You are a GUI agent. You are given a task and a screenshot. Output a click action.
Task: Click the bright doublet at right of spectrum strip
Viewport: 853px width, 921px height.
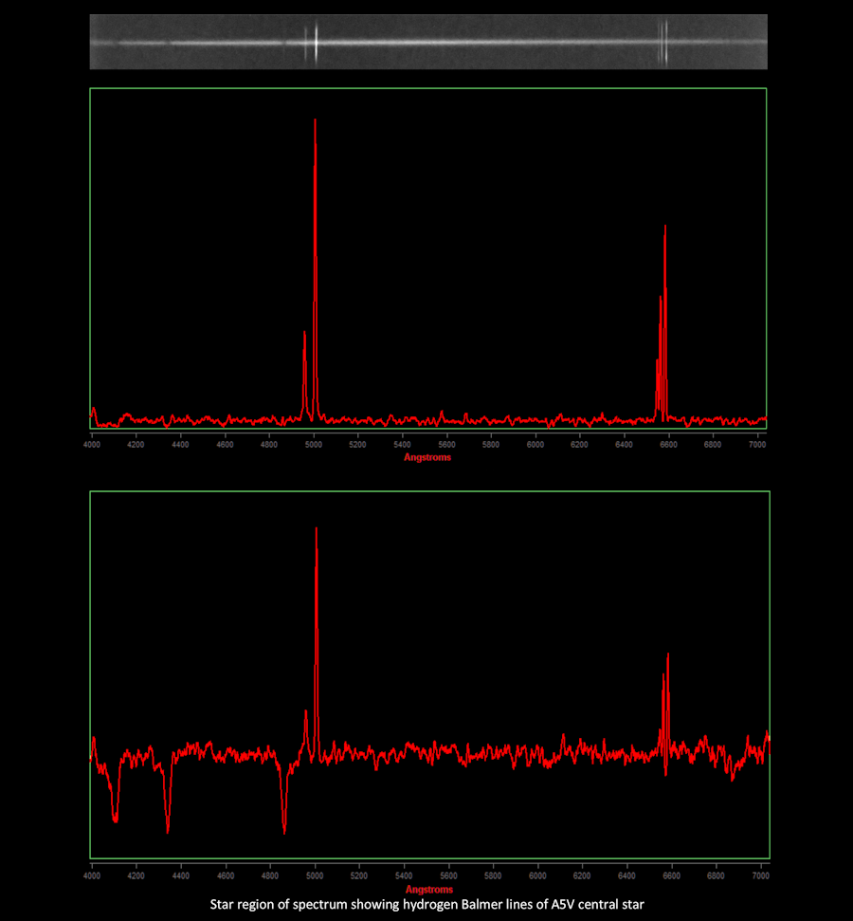pyautogui.click(x=664, y=42)
